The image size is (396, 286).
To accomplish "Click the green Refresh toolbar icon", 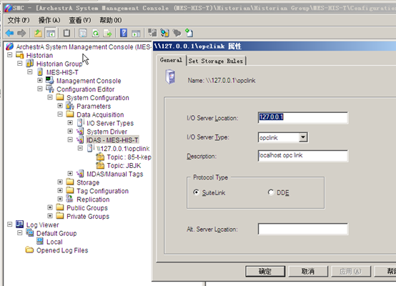I will click(x=96, y=33).
